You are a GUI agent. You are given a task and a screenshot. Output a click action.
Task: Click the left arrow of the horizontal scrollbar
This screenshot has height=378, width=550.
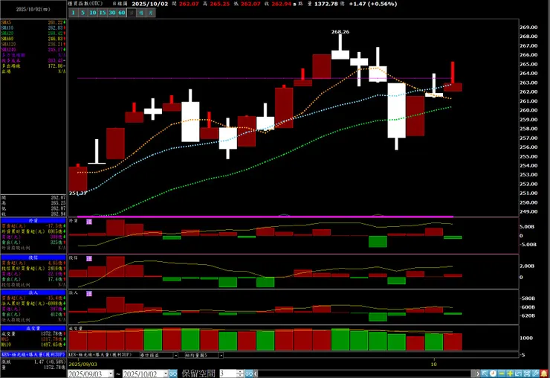(x=256, y=374)
